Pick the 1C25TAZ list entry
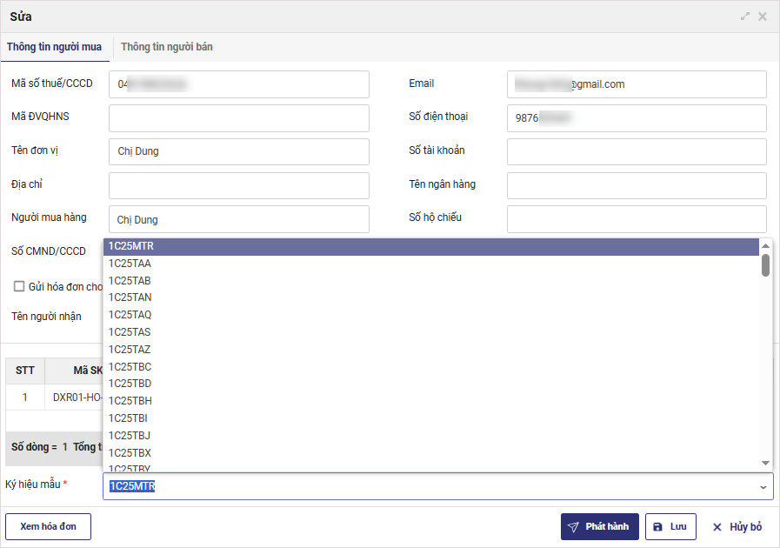This screenshot has width=780, height=548. coord(130,350)
